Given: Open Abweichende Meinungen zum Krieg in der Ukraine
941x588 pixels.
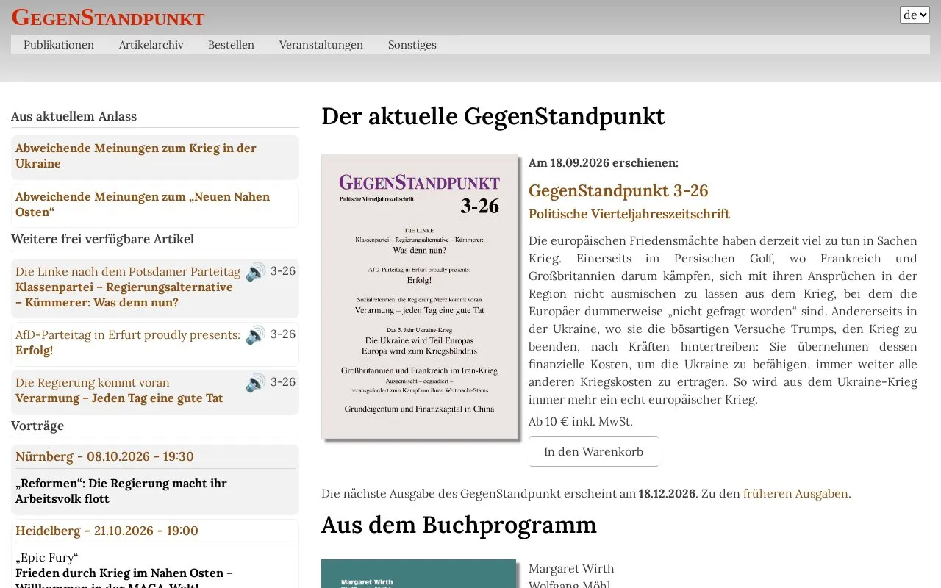Looking at the screenshot, I should [x=136, y=156].
